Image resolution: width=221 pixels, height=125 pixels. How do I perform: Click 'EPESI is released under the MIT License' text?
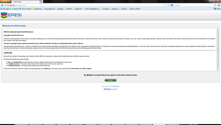[x=18, y=32]
